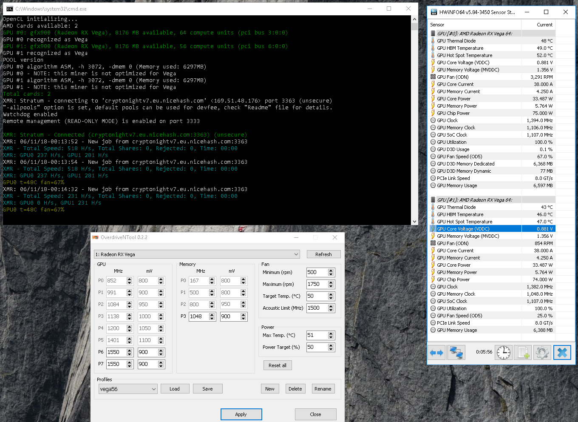Screen dimensions: 578x422
Task: Load the selected vega56 profile
Action: 175,389
